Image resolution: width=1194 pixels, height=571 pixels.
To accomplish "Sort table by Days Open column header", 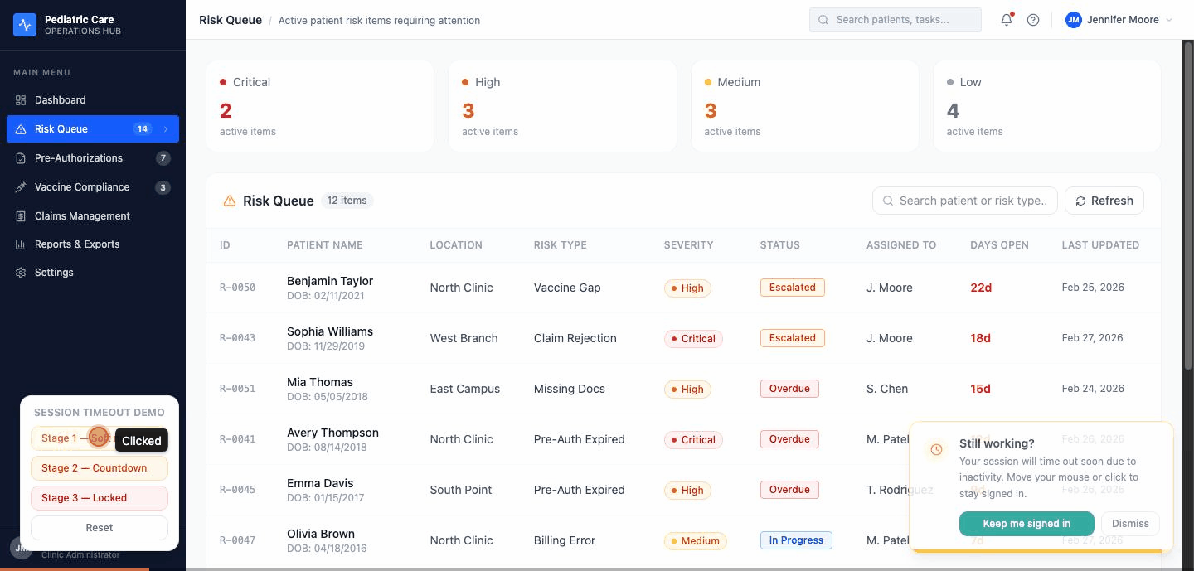I will coord(999,245).
